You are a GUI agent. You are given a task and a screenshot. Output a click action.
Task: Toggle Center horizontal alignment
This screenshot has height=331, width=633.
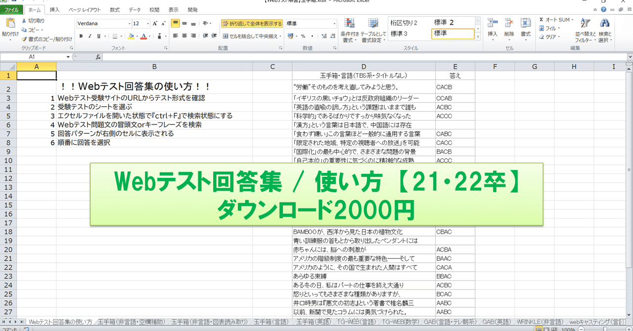[184, 36]
